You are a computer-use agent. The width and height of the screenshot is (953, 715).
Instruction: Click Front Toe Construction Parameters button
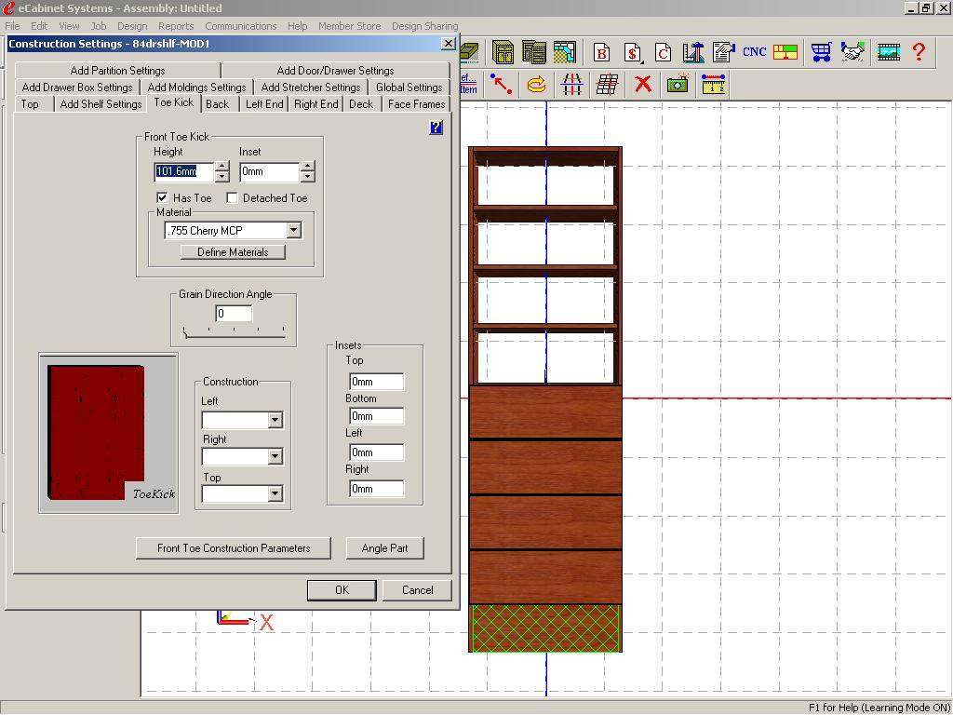(x=234, y=547)
